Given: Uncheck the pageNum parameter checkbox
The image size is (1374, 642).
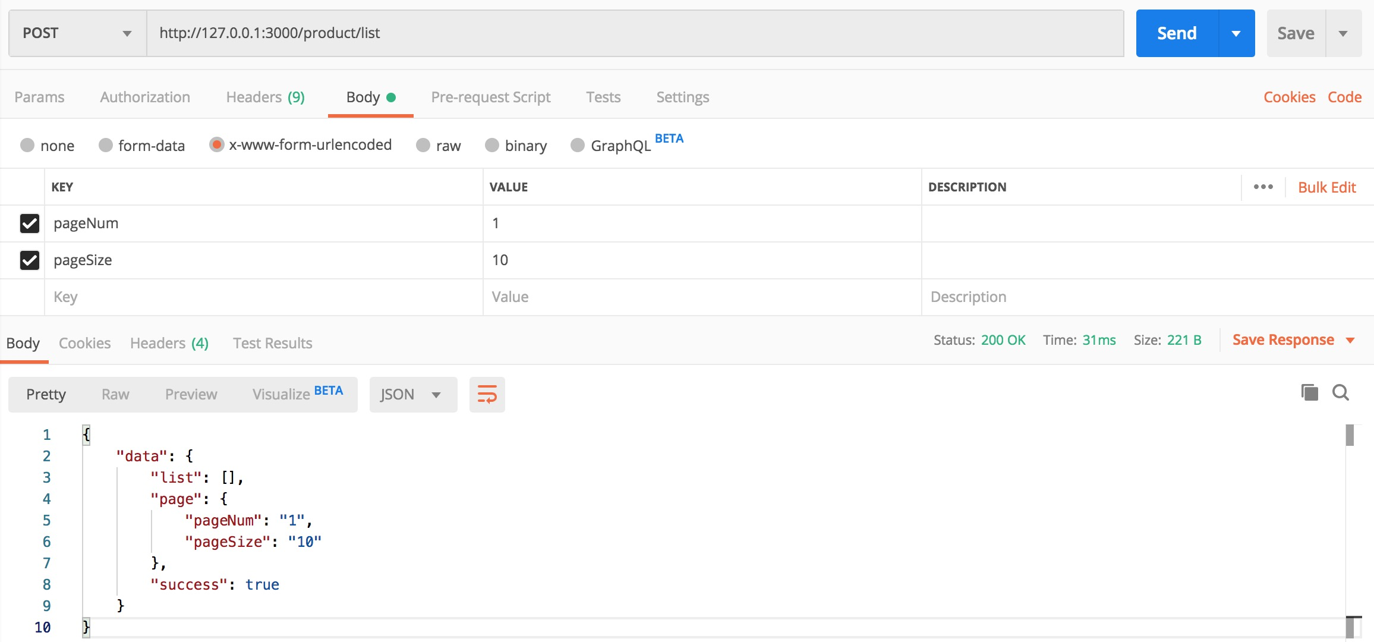Looking at the screenshot, I should click(x=30, y=224).
